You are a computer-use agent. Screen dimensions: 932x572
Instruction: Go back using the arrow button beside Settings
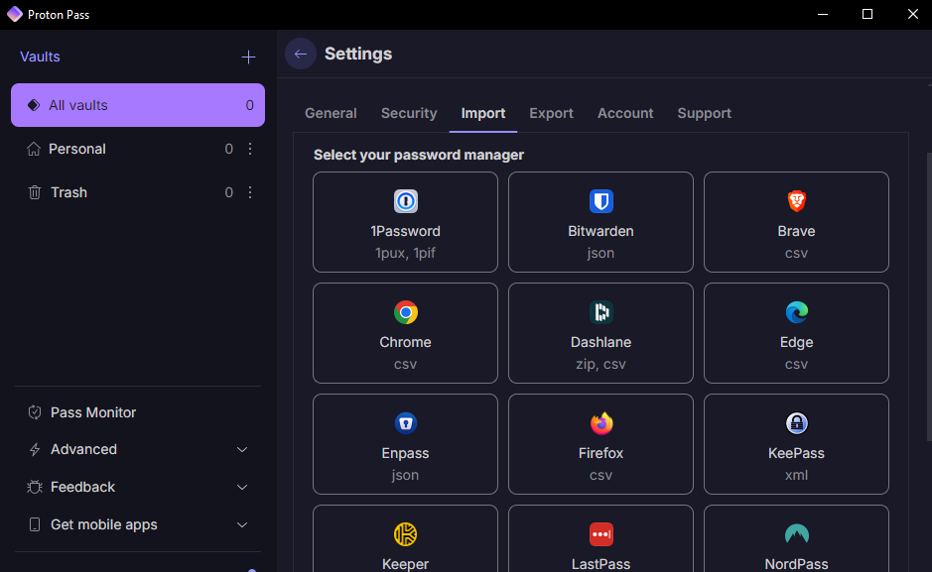point(300,54)
